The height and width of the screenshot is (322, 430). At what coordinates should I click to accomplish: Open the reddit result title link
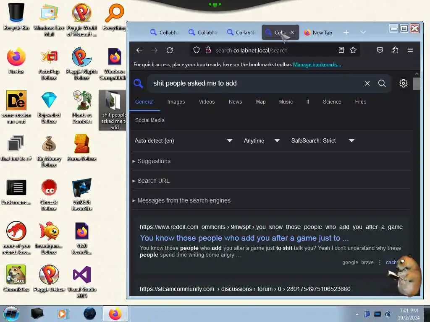tap(244, 238)
